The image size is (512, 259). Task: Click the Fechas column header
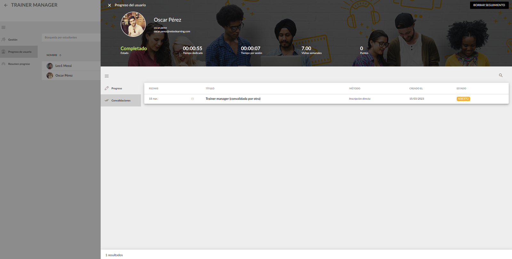[154, 88]
